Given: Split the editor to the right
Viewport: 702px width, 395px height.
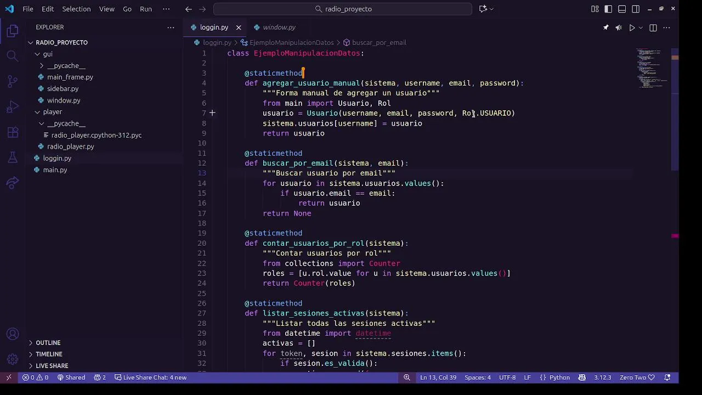Looking at the screenshot, I should tap(653, 27).
